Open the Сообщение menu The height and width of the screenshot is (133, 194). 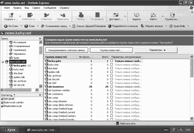50,8
